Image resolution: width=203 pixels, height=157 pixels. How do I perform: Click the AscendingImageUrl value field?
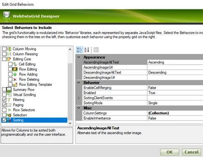[x=175, y=67]
